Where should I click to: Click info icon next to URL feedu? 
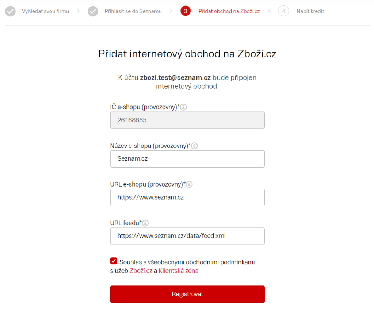[145, 223]
